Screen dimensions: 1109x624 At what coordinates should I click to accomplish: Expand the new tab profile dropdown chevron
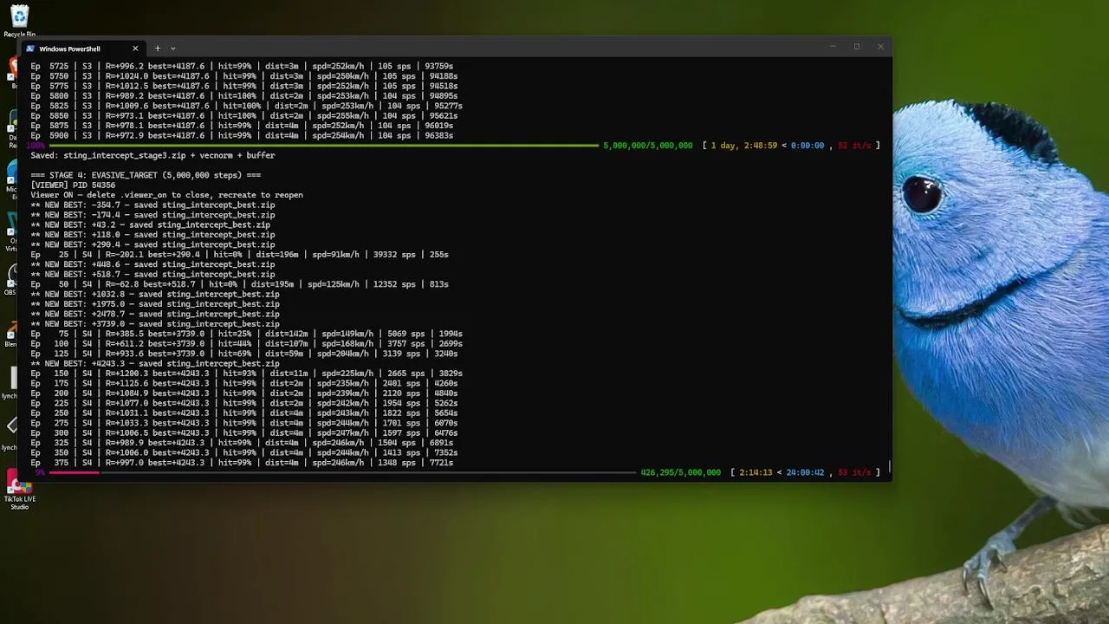[172, 49]
